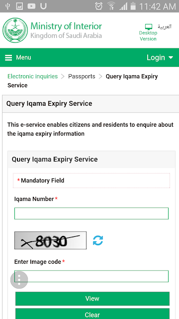Open the Menu label in green bar
179x319 pixels.
pos(23,58)
